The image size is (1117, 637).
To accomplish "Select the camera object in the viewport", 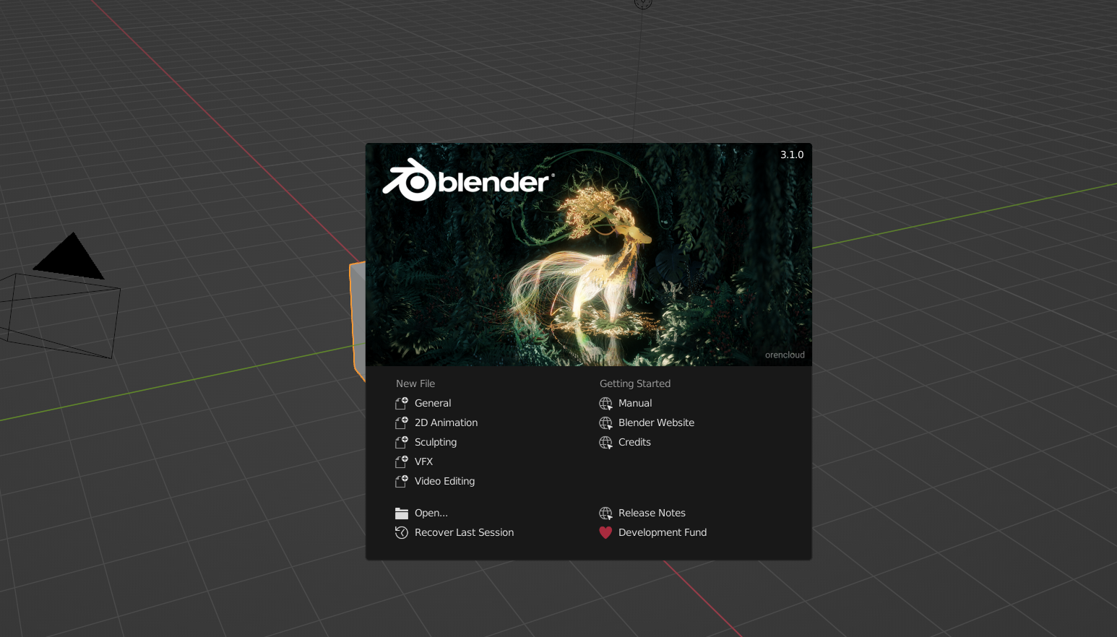I will [59, 296].
